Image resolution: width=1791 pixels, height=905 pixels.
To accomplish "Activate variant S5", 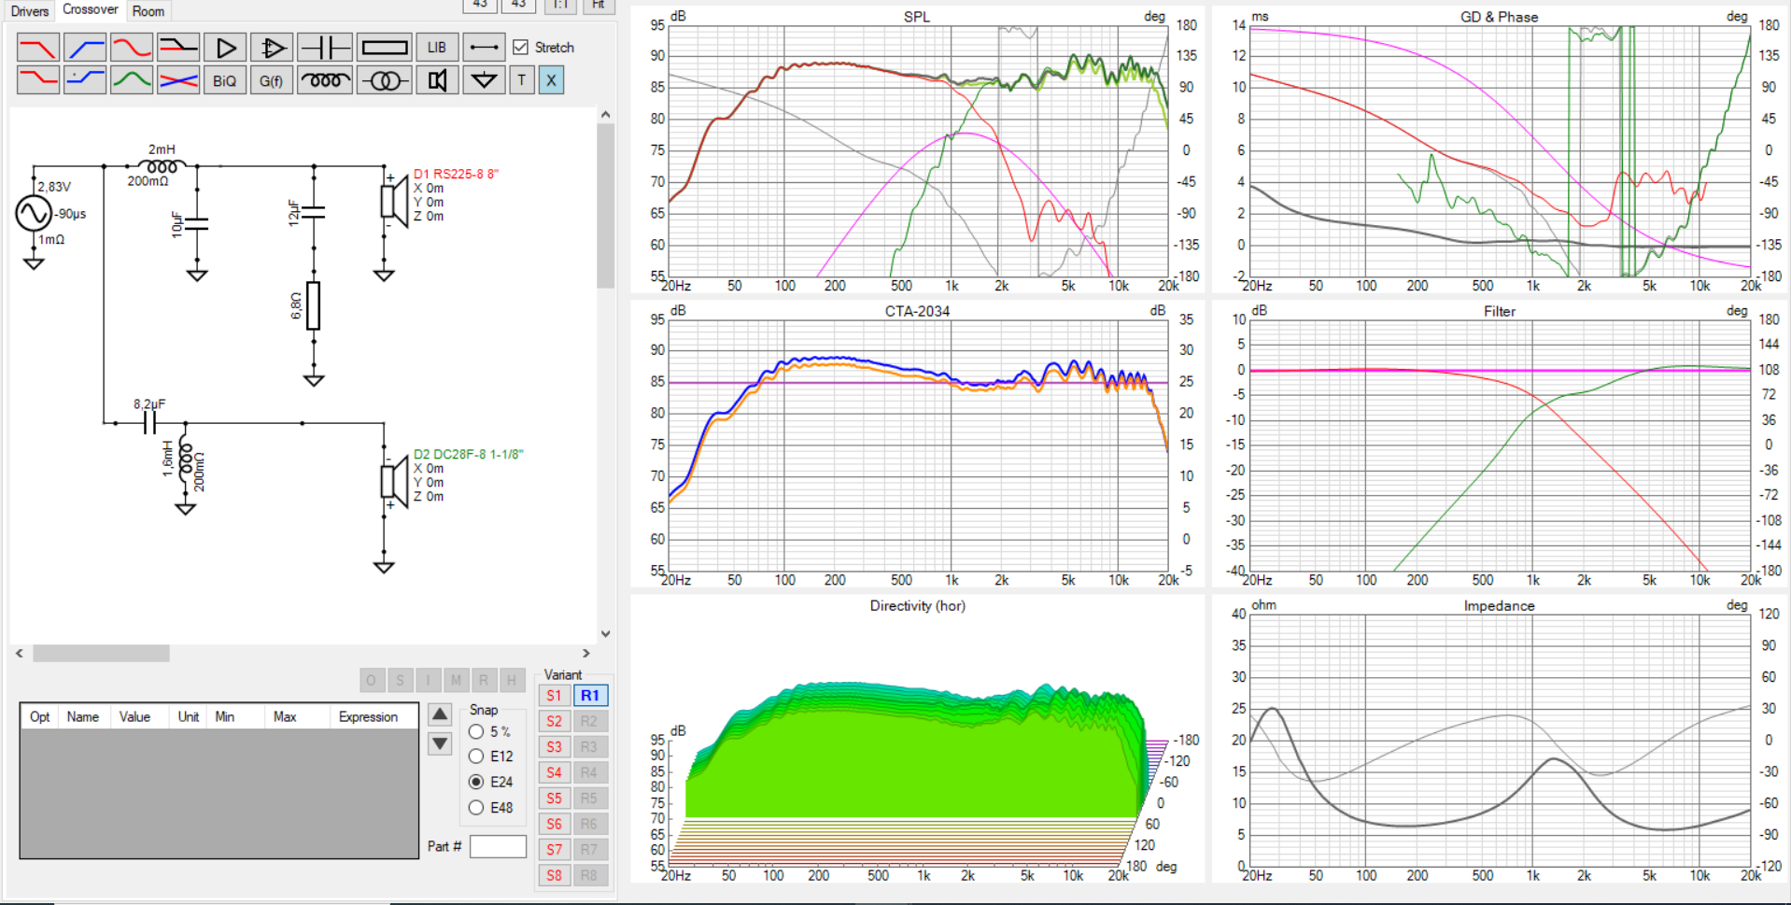I will point(554,799).
